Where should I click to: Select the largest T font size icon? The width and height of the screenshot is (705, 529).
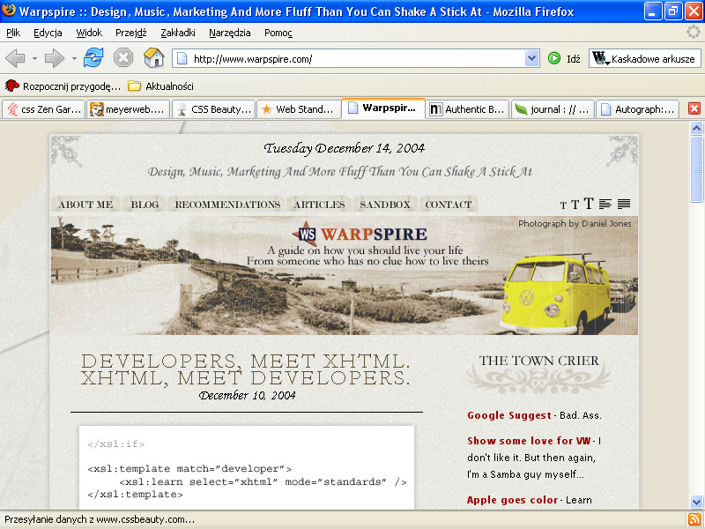[x=589, y=204]
